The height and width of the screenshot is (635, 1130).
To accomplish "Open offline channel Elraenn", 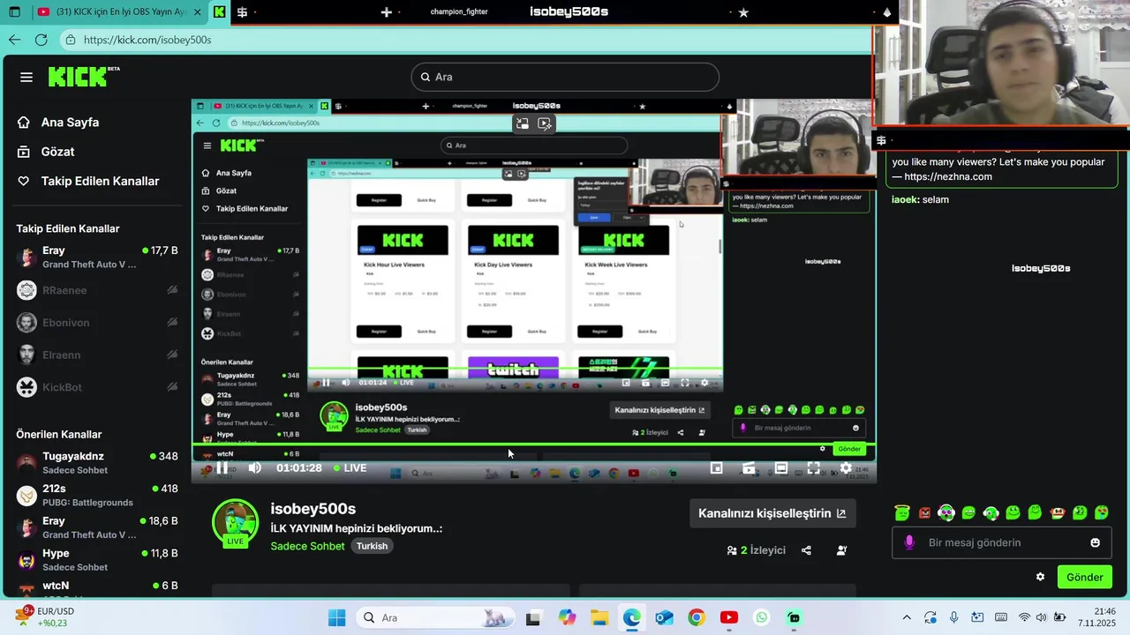I will pyautogui.click(x=97, y=355).
